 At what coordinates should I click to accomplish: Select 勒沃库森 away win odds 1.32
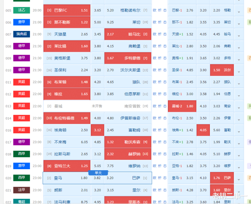[128, 142]
